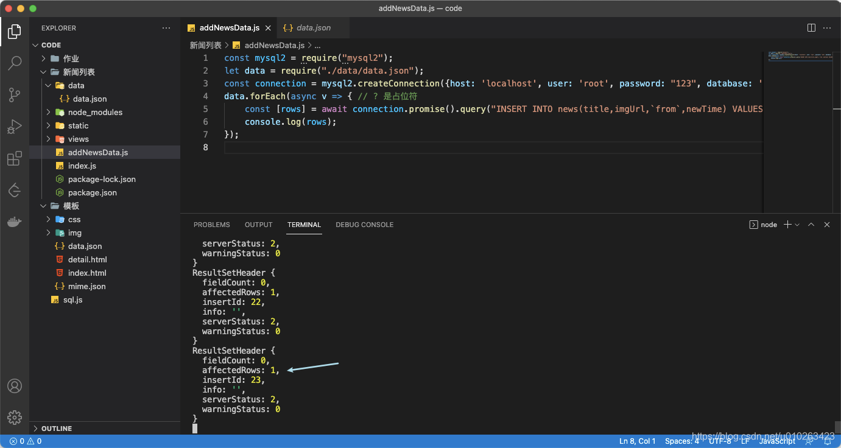Expand the node_modules folder
This screenshot has width=841, height=448.
tap(49, 112)
